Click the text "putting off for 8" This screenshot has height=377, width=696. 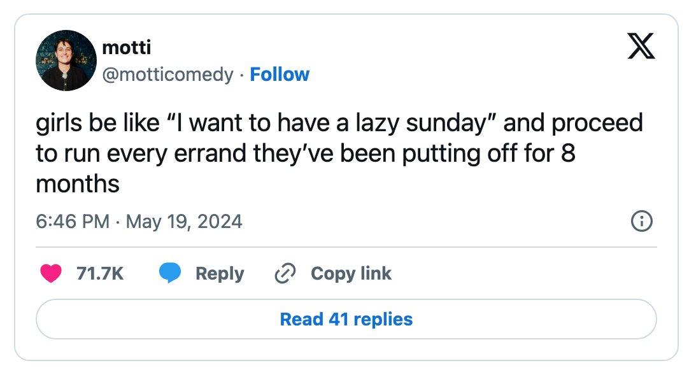click(x=488, y=153)
